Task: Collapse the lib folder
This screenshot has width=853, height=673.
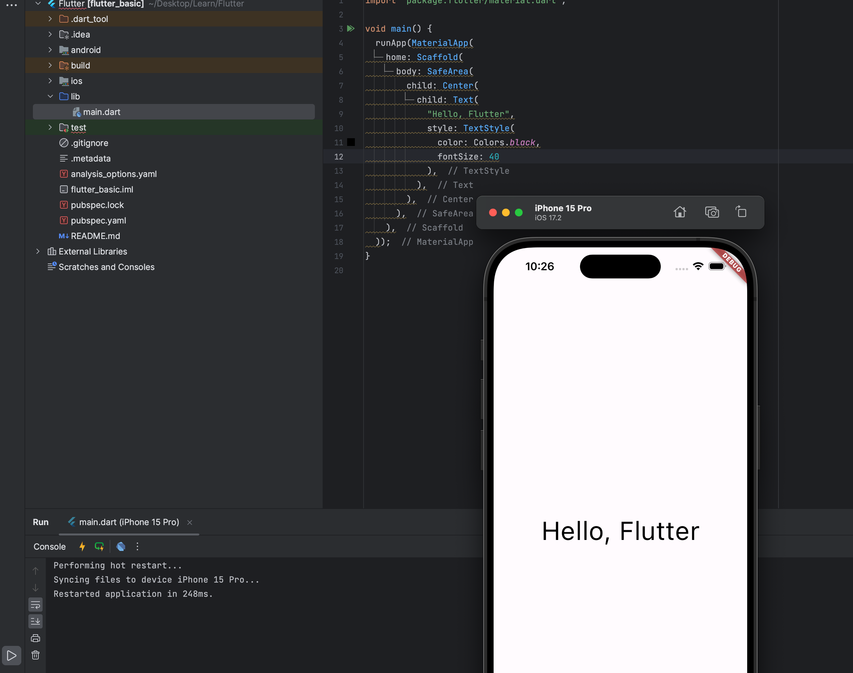Action: pyautogui.click(x=50, y=97)
